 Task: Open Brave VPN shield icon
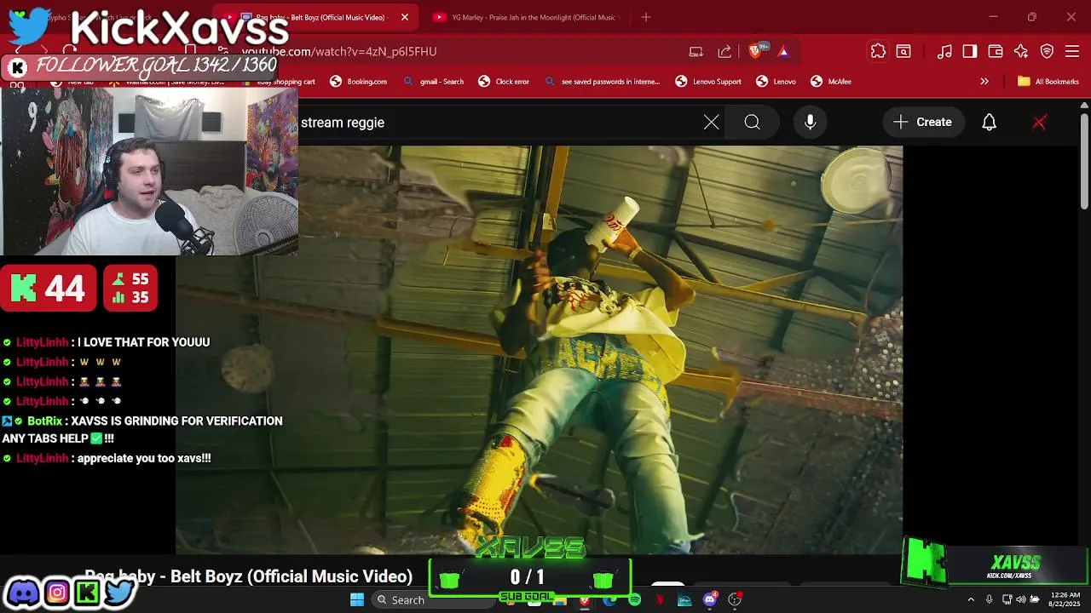pos(1047,52)
